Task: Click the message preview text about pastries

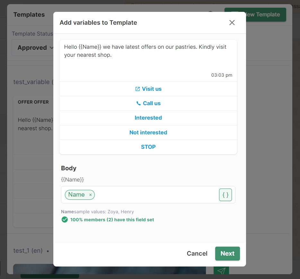Action: pos(145,51)
